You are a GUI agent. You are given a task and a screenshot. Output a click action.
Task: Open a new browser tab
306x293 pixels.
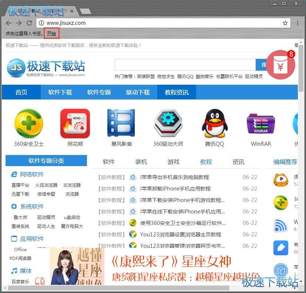(85, 11)
